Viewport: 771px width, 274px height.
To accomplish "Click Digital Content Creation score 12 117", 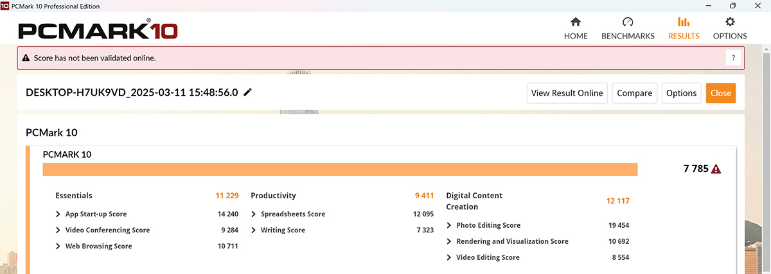I will (617, 201).
